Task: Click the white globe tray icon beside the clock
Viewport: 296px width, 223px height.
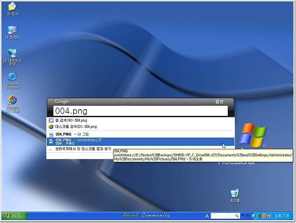Action: 270,216
